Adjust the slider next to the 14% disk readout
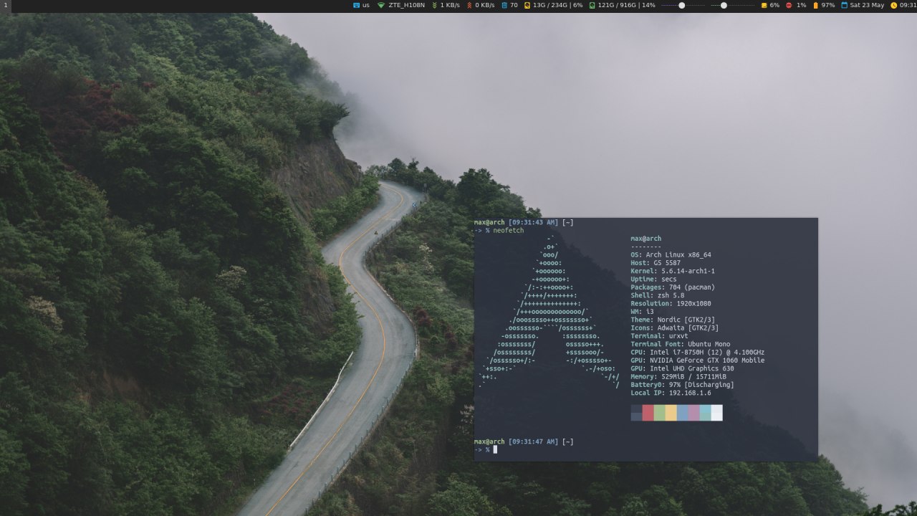This screenshot has width=917, height=516. [682, 5]
